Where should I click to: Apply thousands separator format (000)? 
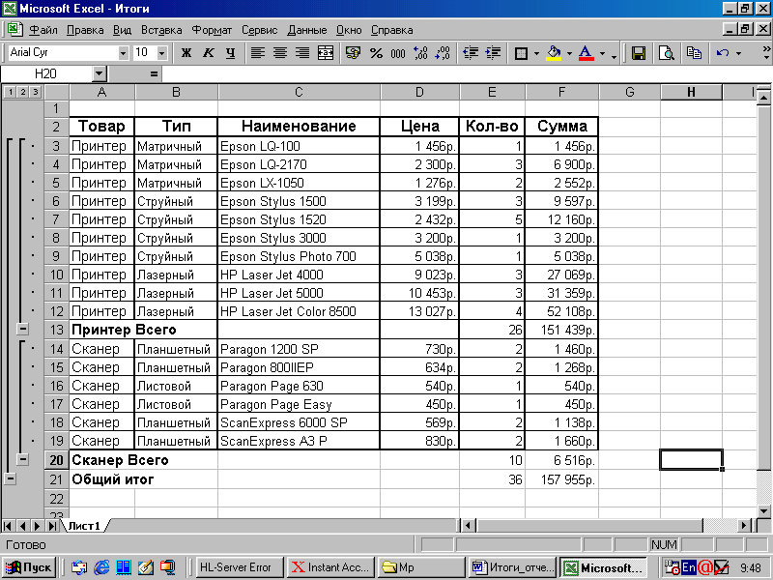point(398,53)
